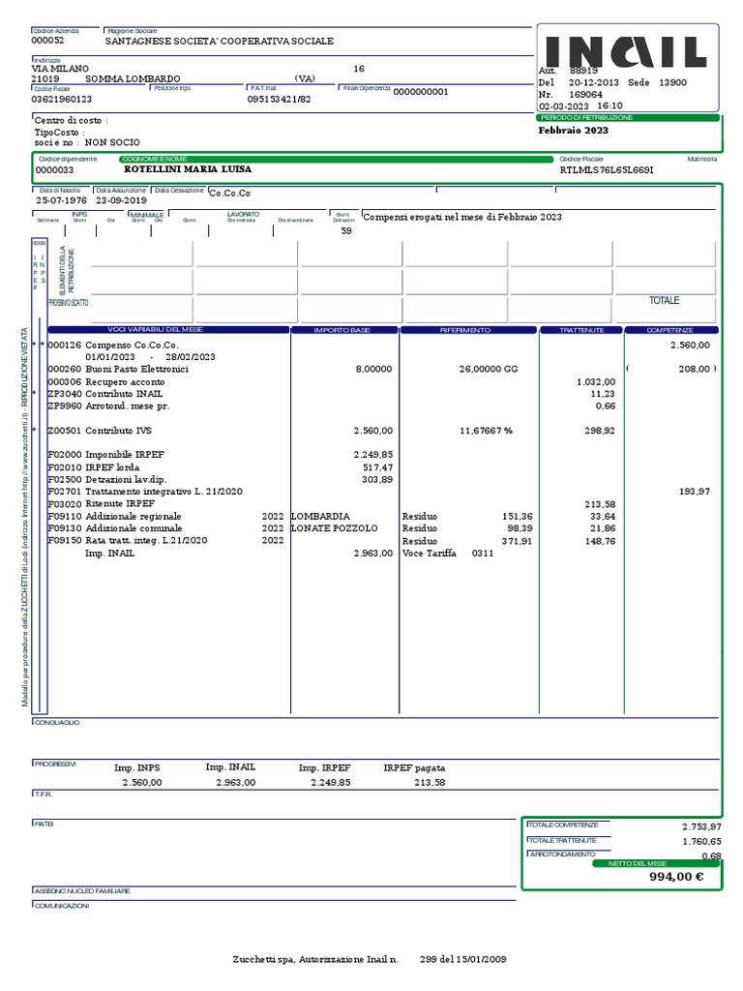Click IVS percentage 11,67667 %

tap(486, 431)
